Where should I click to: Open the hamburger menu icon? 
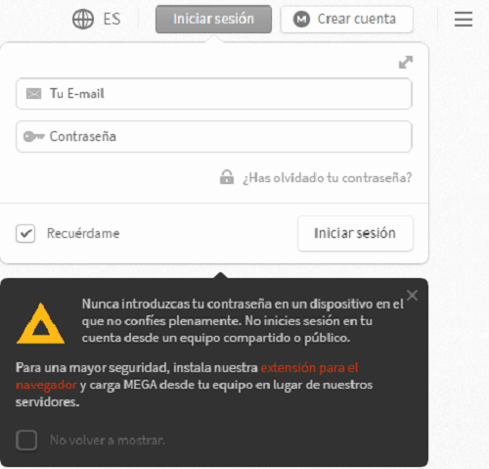coord(464,19)
